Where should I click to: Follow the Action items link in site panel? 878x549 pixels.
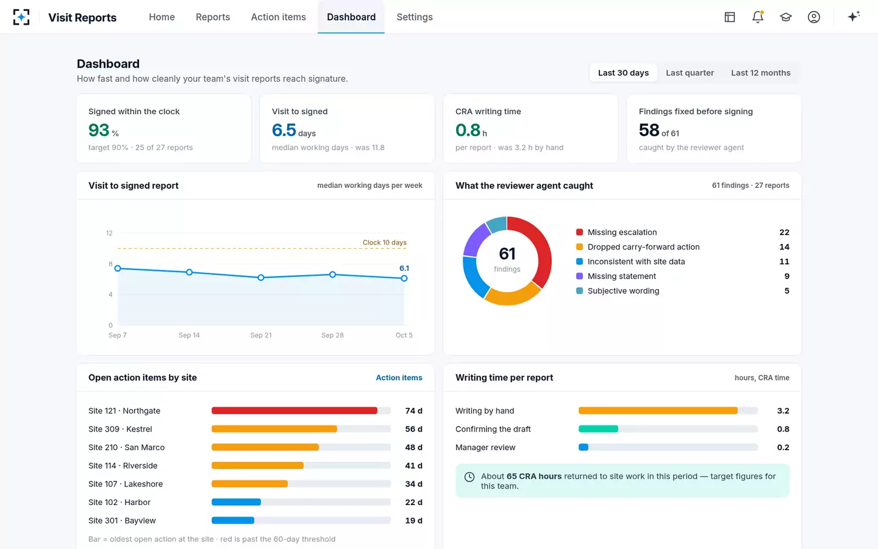(x=399, y=378)
